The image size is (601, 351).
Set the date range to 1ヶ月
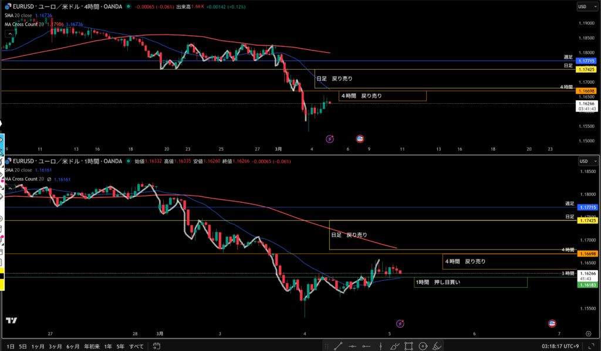(38, 346)
